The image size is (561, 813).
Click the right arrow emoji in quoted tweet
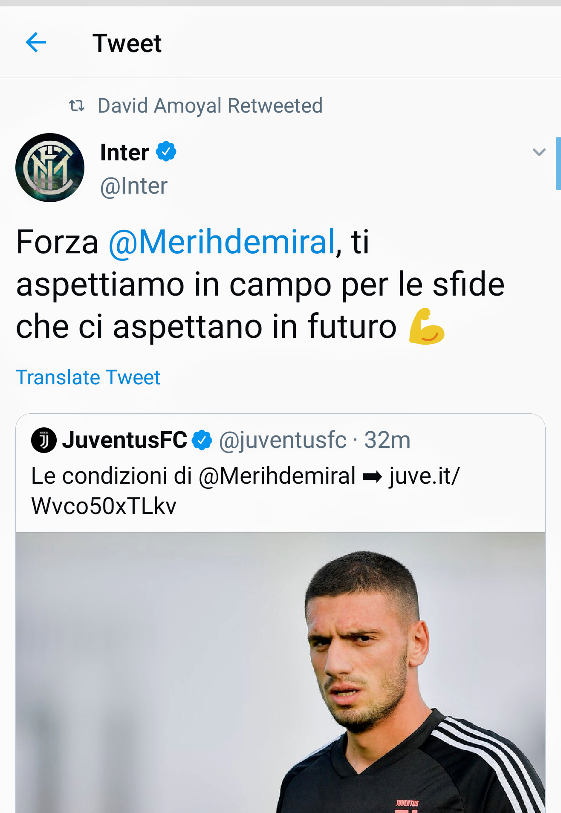coord(372,477)
